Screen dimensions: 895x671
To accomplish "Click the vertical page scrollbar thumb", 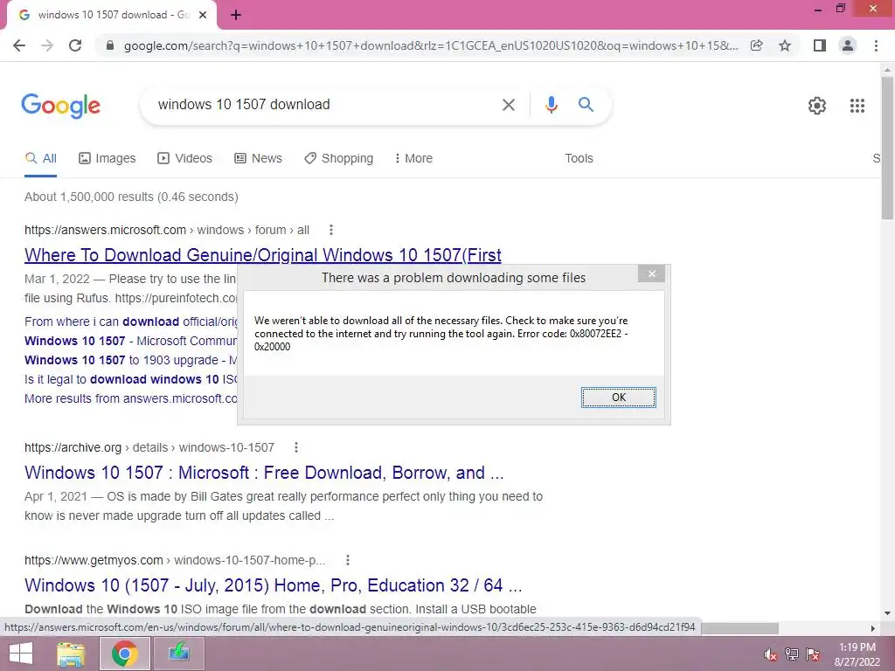I will (887, 149).
